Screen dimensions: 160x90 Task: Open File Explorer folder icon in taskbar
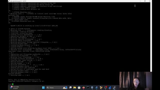pyautogui.click(x=75, y=88)
